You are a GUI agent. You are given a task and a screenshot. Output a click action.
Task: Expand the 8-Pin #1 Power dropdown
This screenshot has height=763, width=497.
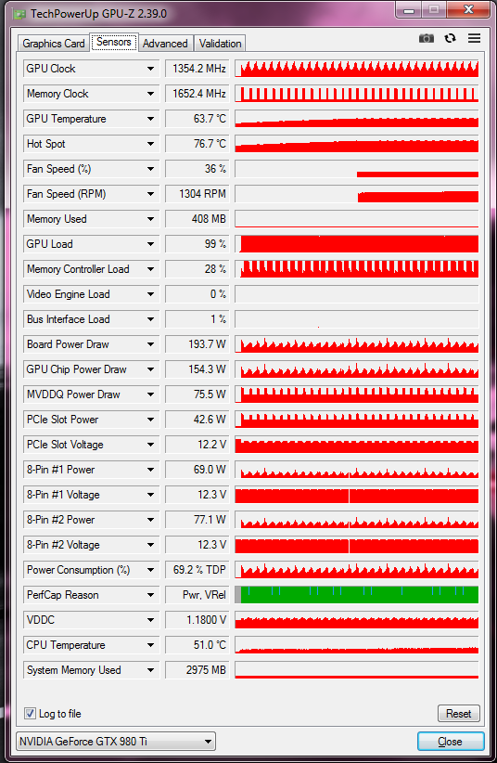tap(151, 470)
